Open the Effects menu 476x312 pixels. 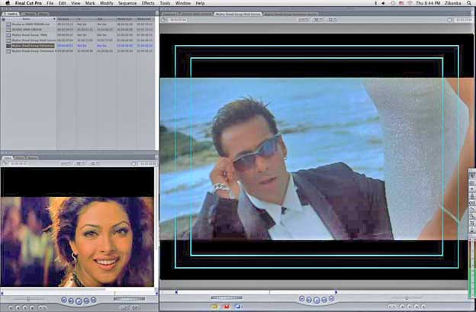[x=147, y=4]
